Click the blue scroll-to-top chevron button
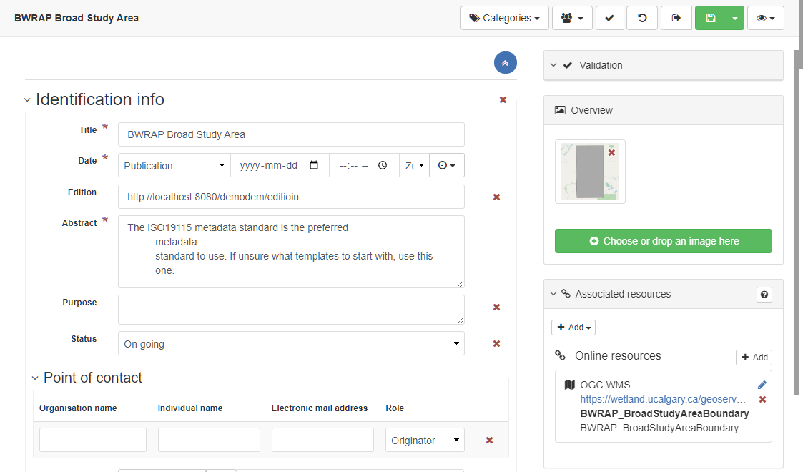This screenshot has width=803, height=472. 505,63
